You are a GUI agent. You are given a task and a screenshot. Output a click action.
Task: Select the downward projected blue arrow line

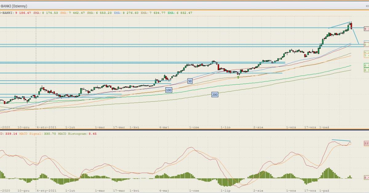(355, 36)
